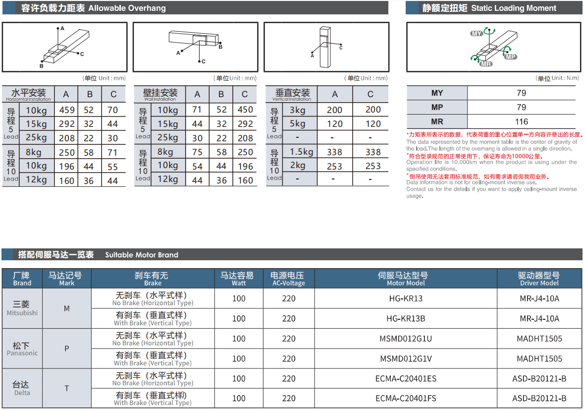The image size is (585, 410).
Task: Click the Allowable Overhang section header
Action: click(x=94, y=8)
